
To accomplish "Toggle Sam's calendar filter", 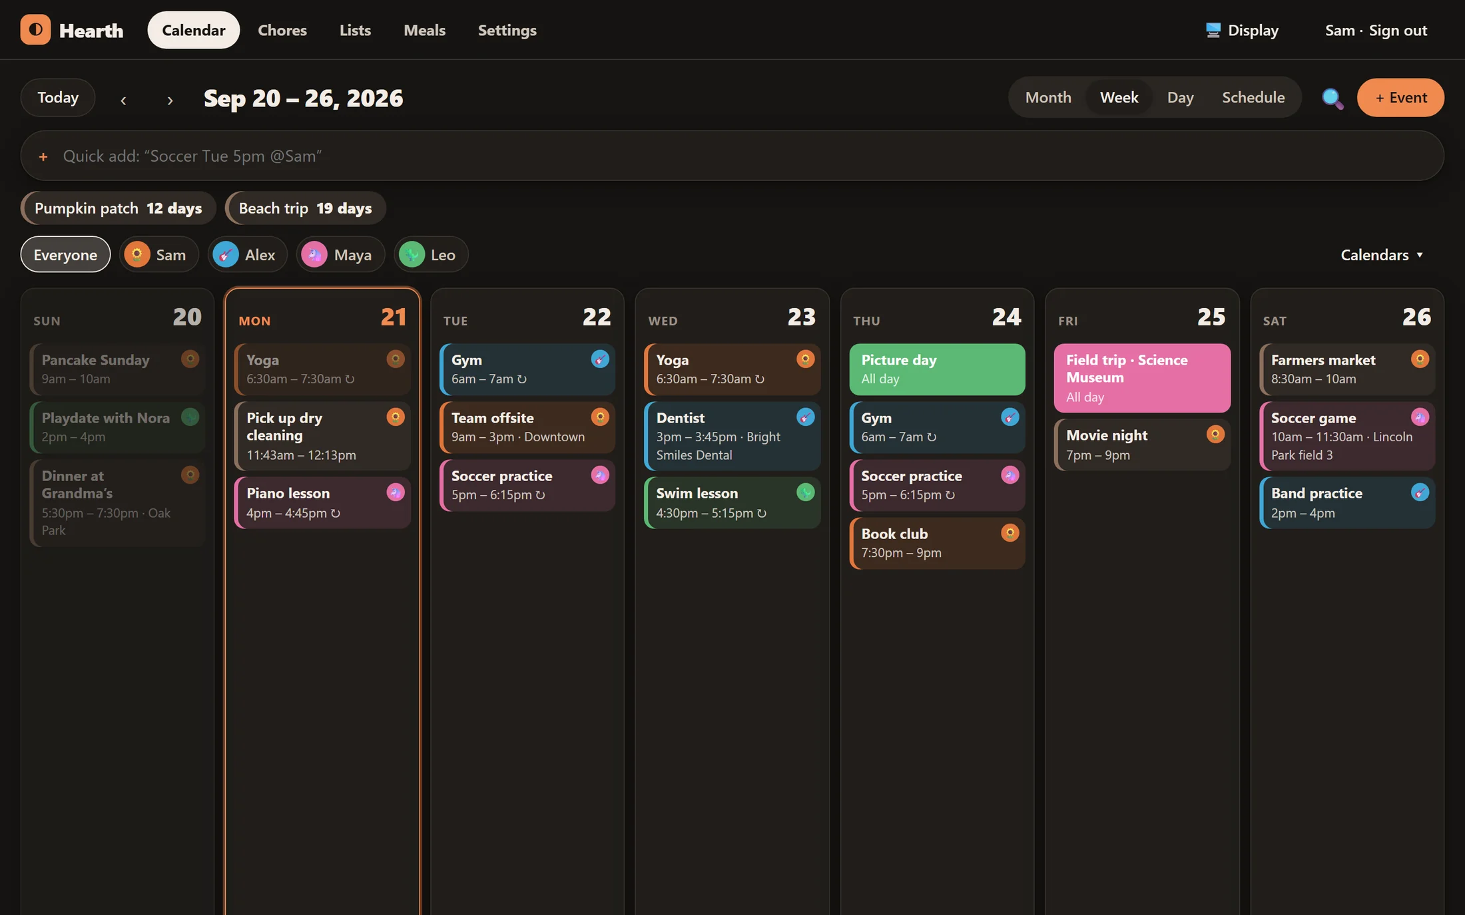I will [x=158, y=254].
